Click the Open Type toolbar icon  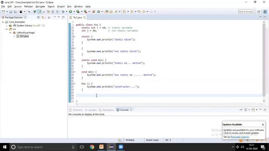(x=106, y=12)
